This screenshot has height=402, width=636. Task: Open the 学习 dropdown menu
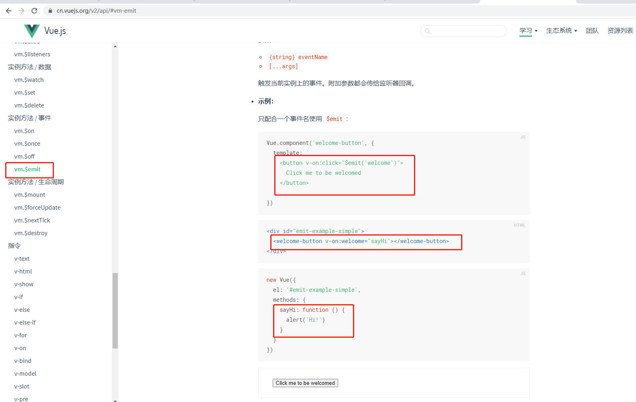click(528, 31)
